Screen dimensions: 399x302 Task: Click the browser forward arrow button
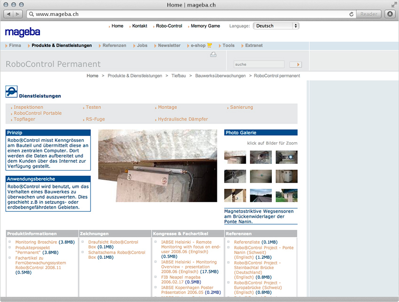point(17,14)
